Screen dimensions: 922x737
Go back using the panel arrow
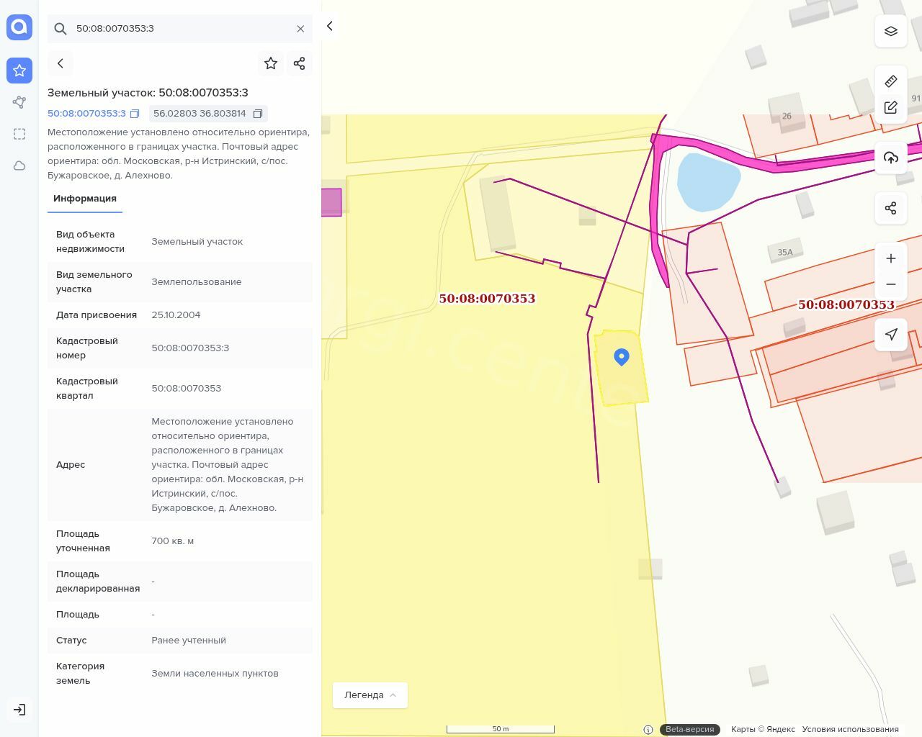tap(61, 63)
